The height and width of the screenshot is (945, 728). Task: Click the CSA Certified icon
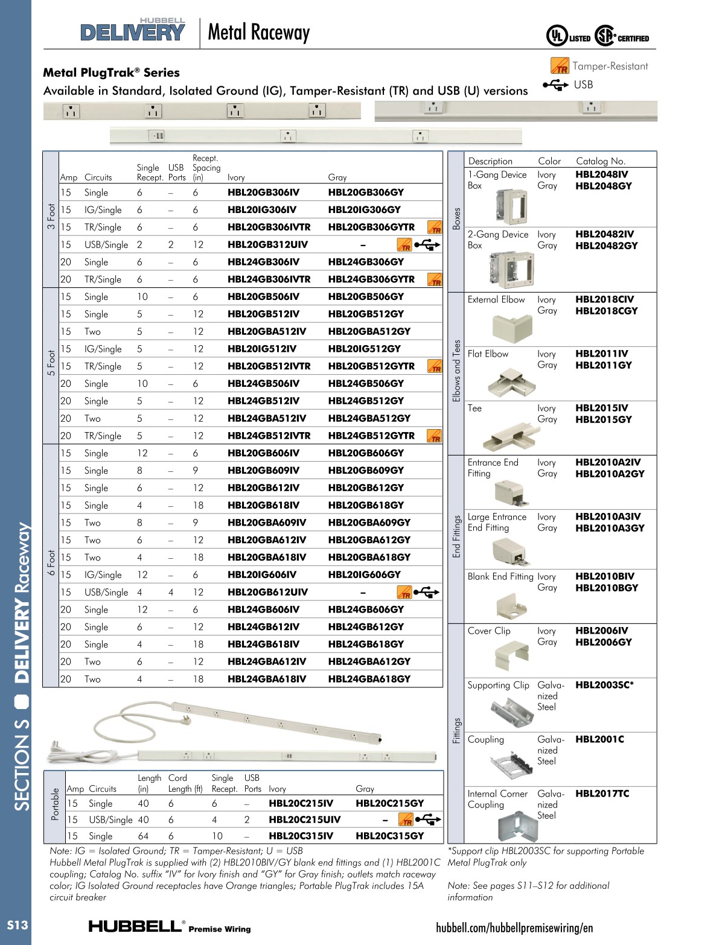click(604, 36)
